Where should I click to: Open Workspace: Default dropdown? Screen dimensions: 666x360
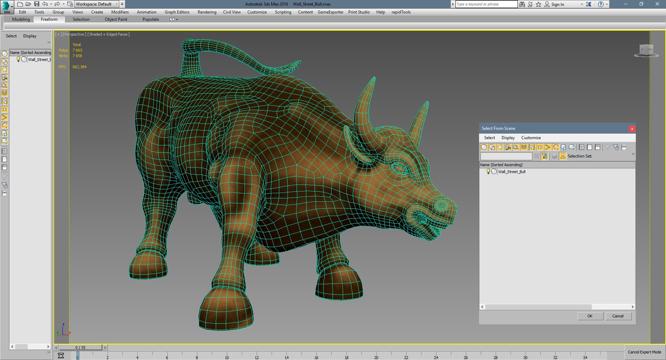coord(97,4)
